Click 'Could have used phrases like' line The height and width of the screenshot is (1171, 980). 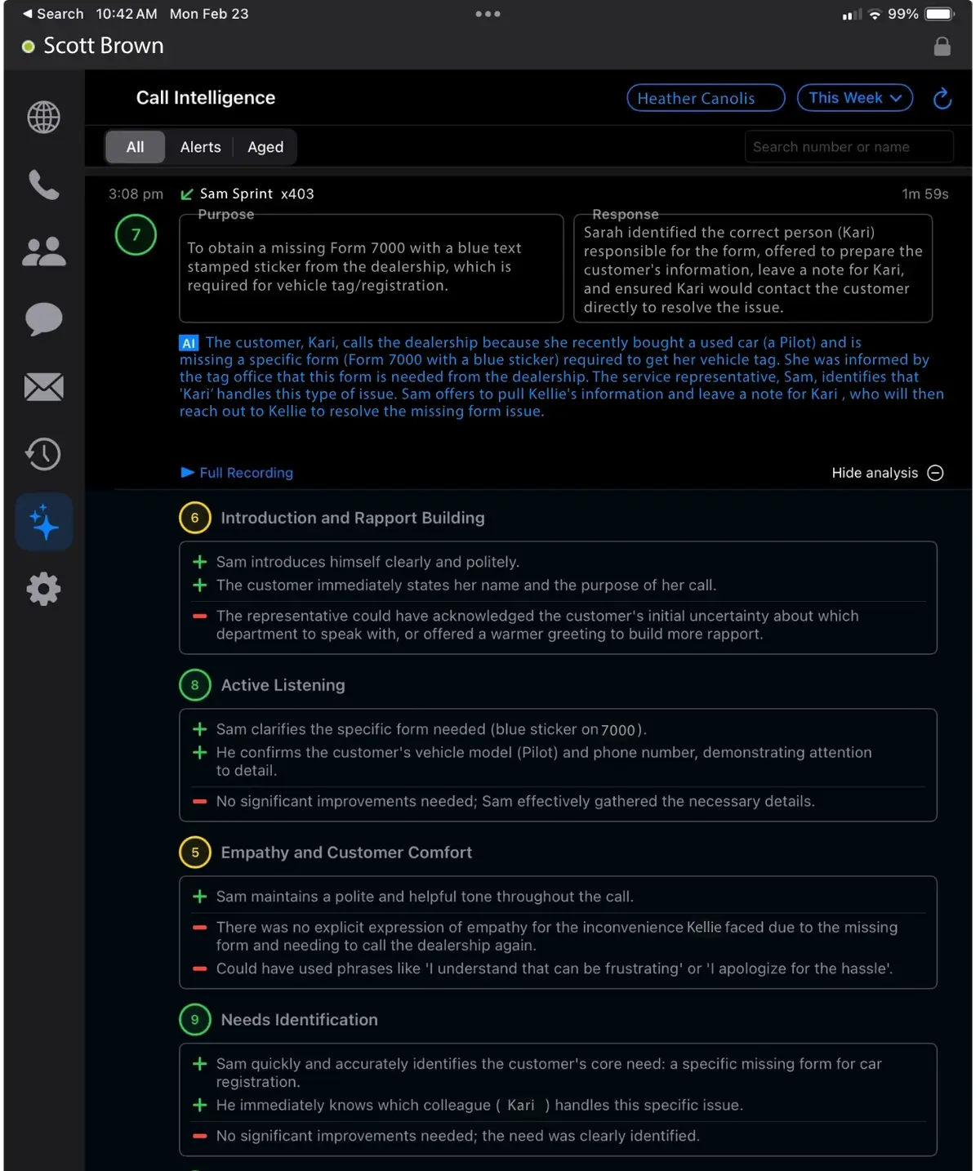(554, 968)
